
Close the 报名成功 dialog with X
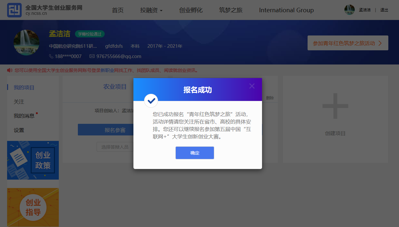coord(252,86)
